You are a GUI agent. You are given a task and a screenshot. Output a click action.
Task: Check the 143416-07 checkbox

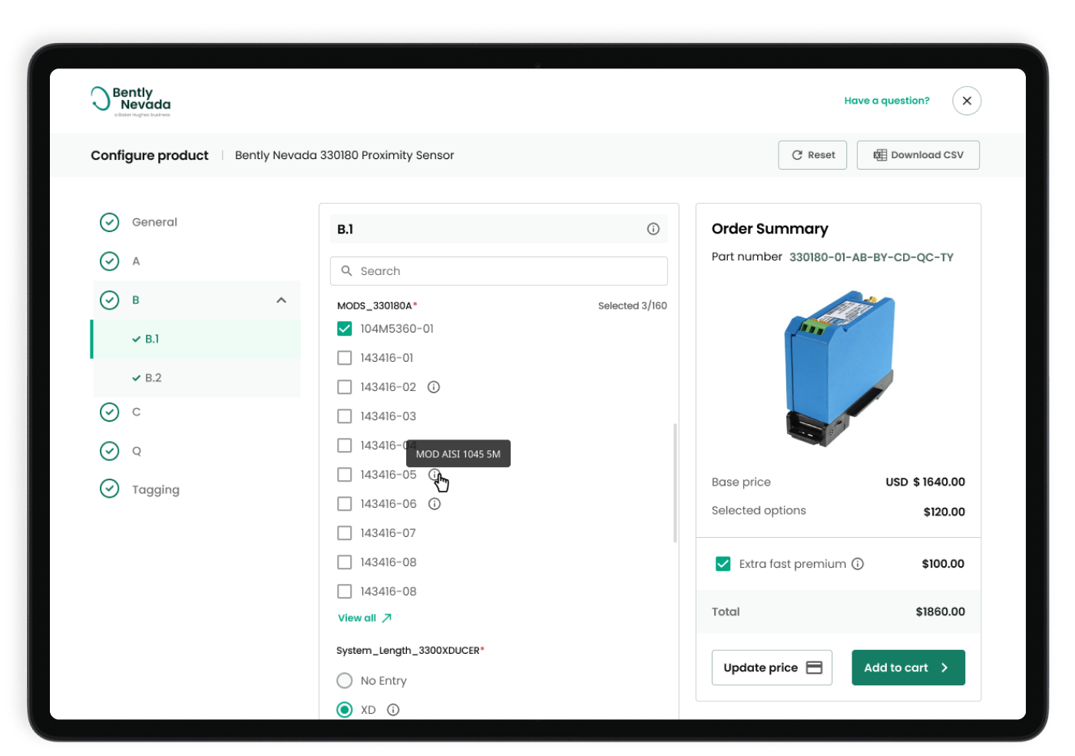coord(345,533)
